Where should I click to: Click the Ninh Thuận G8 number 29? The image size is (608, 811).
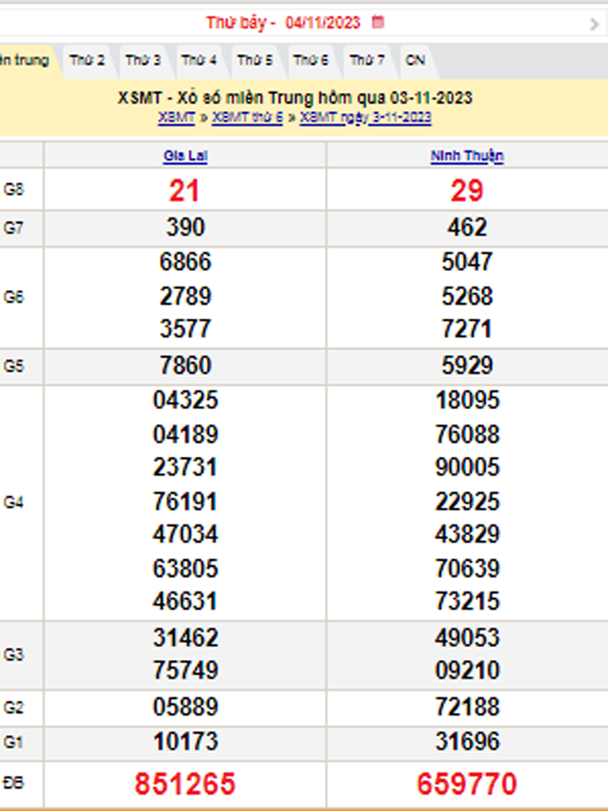click(x=467, y=190)
